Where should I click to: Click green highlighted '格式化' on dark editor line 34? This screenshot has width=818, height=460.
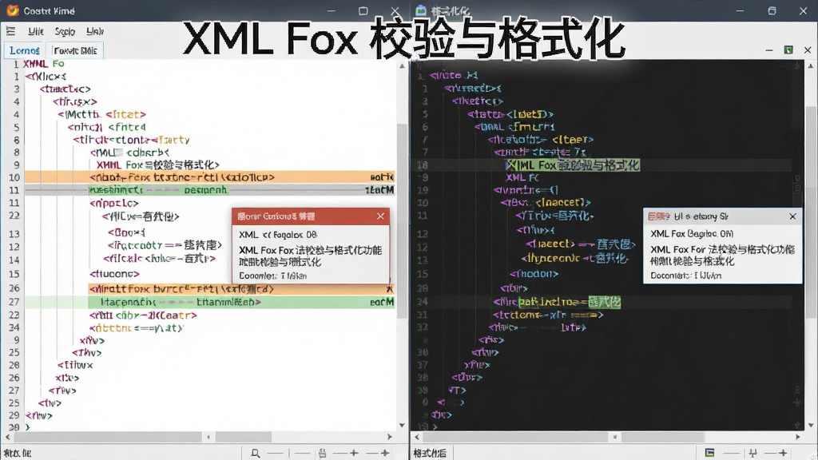coord(604,302)
